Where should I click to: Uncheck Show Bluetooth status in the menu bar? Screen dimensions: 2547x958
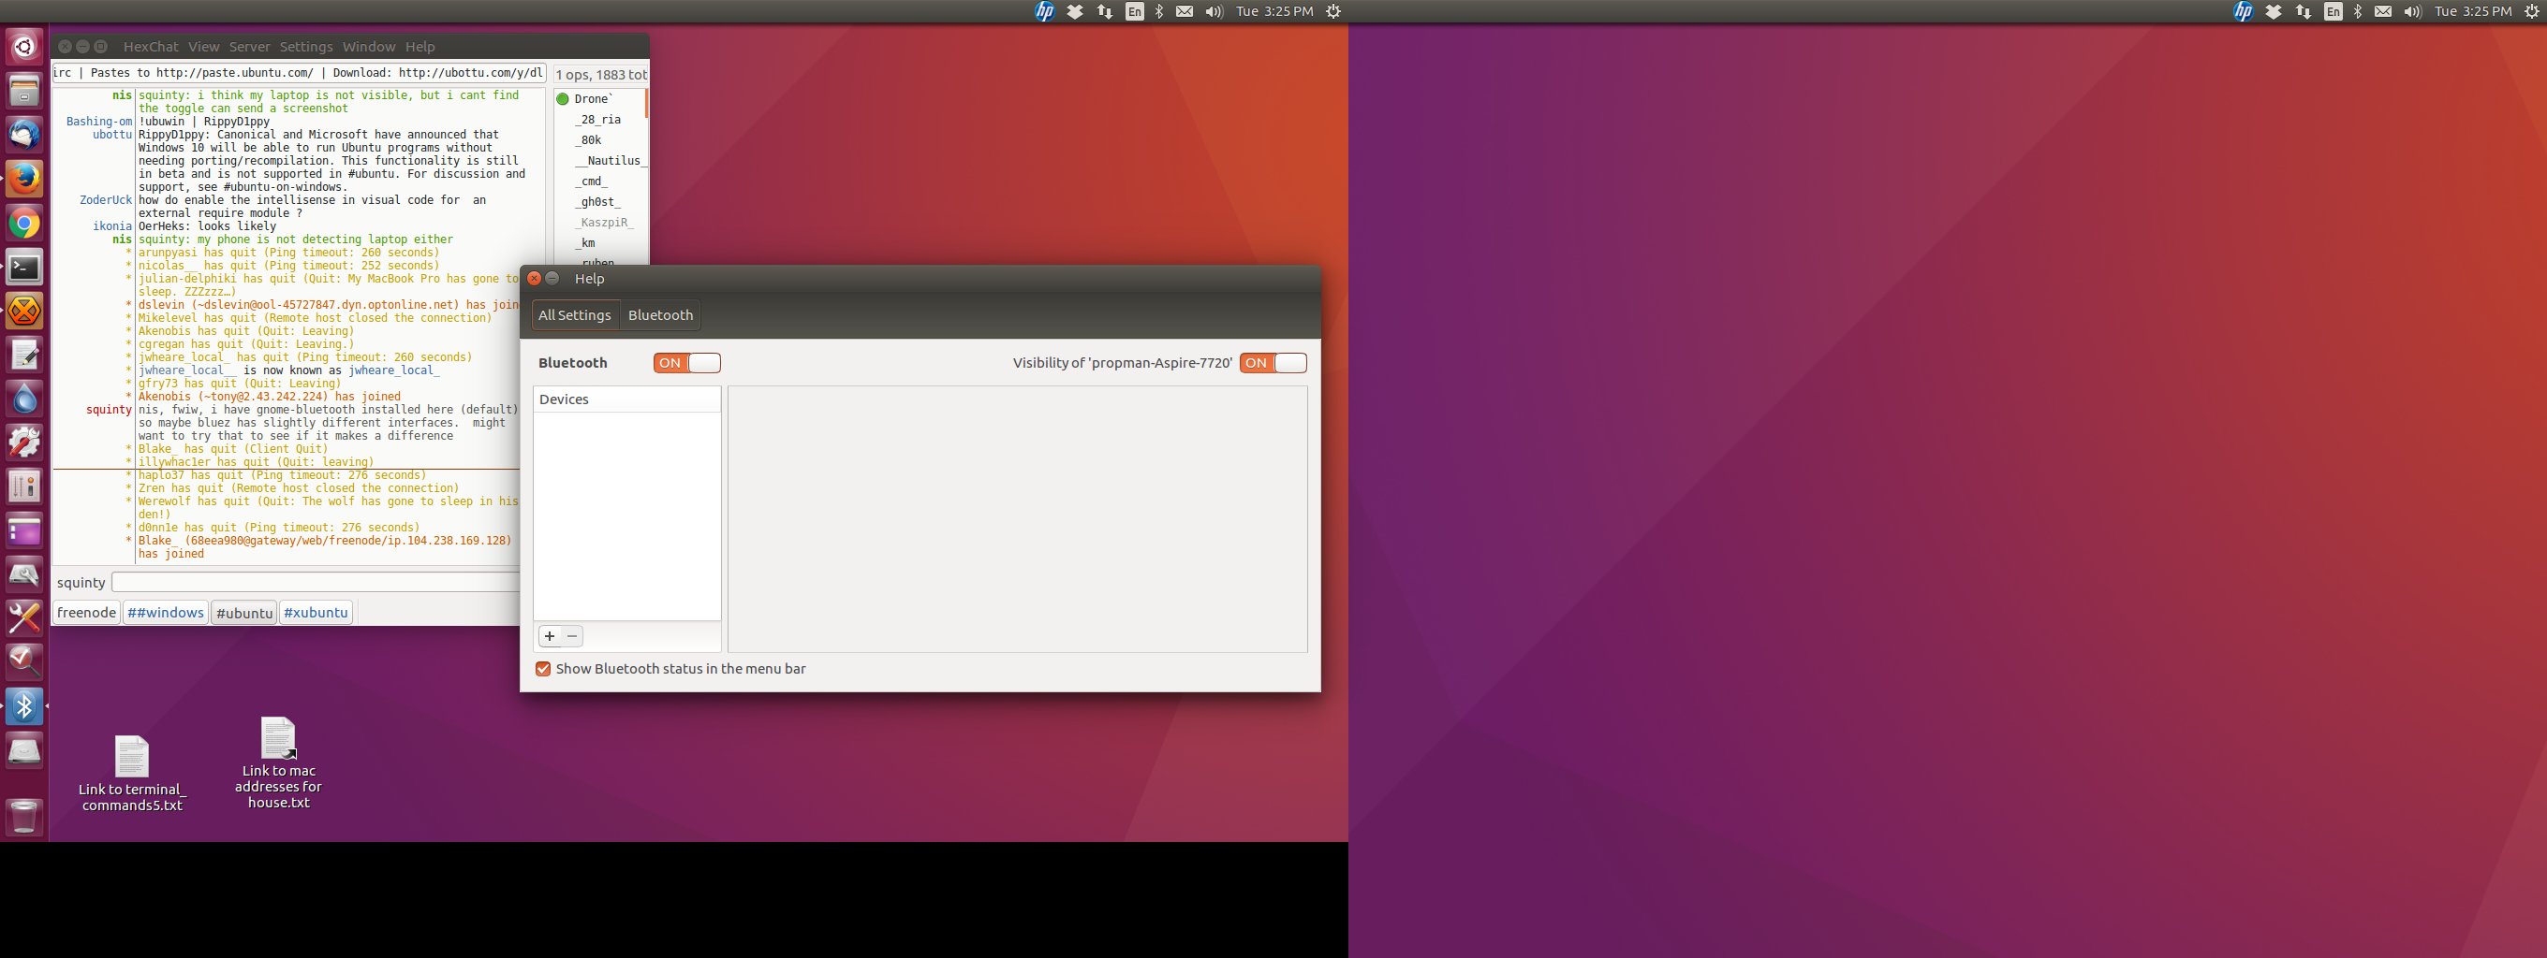(x=543, y=669)
